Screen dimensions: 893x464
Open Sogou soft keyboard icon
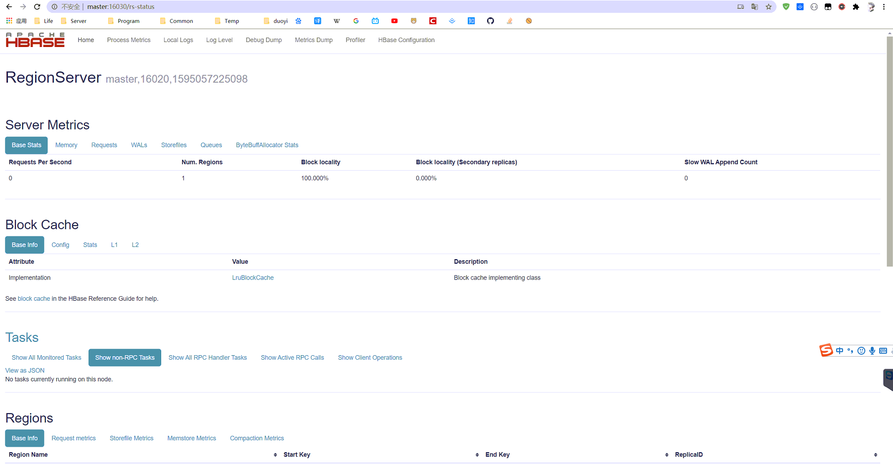[883, 351]
